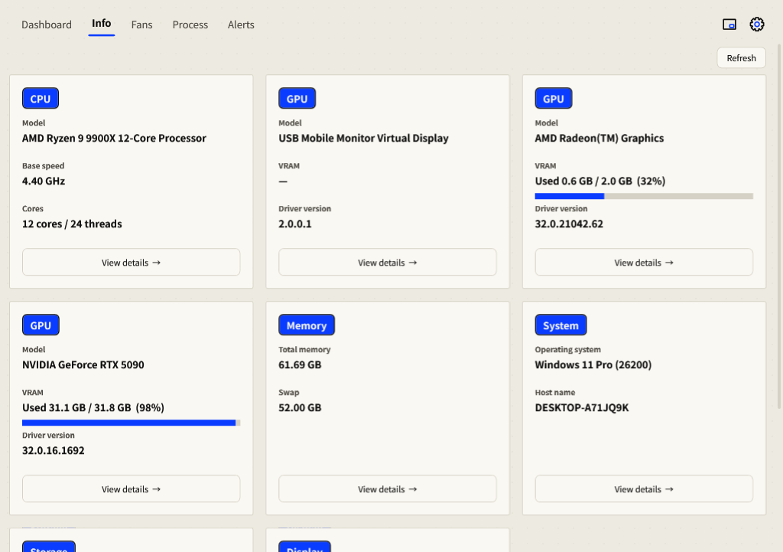Viewport: 783px width, 552px height.
Task: Click the page vertical scrollbar
Action: coord(779,225)
